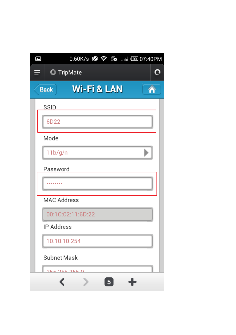Tap the browser refresh icon
The width and height of the screenshot is (236, 335).
[157, 73]
